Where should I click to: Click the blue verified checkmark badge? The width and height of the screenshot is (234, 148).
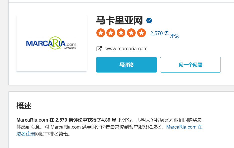coord(149,20)
